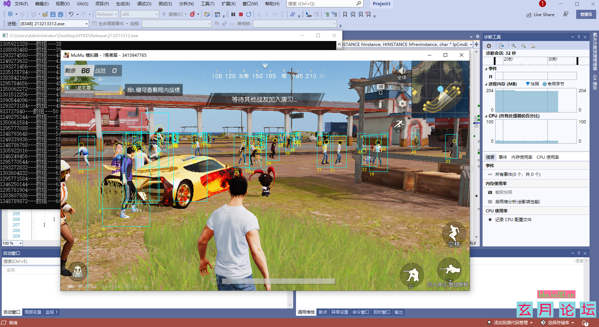Click the all-voice speaker icon in game

(402, 73)
